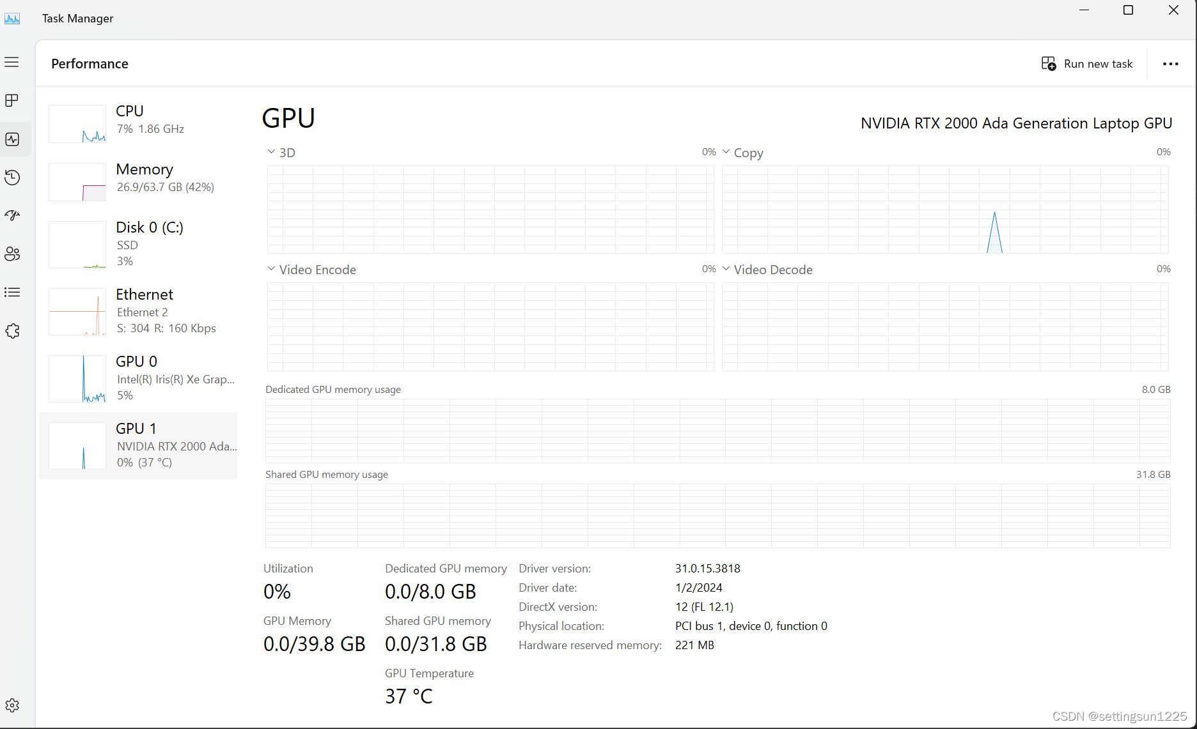1197x729 pixels.
Task: Click the Video Encode usage graph
Action: [x=490, y=326]
